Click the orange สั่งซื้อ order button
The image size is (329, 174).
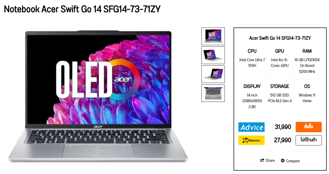[x=309, y=127]
